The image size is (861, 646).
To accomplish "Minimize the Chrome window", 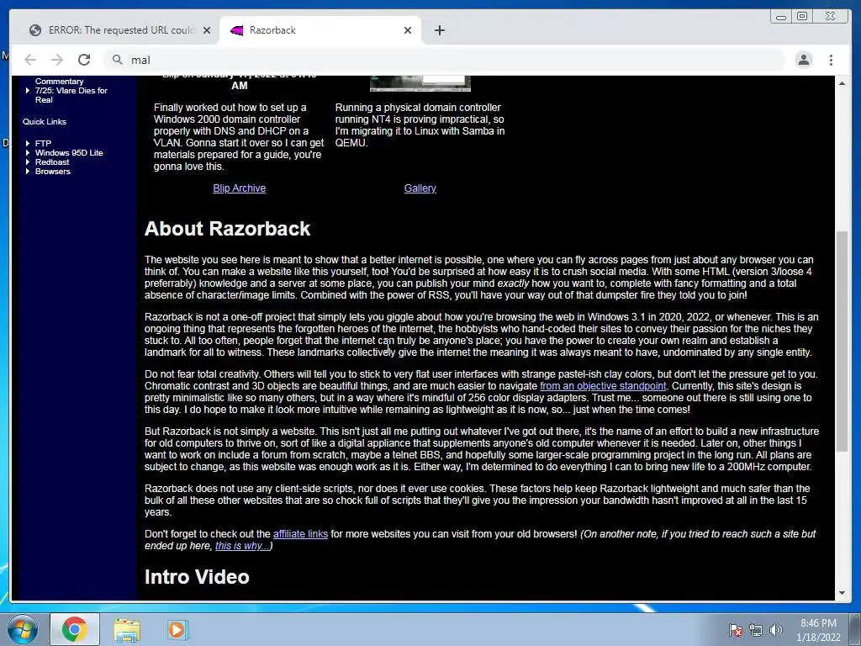I will pos(781,17).
